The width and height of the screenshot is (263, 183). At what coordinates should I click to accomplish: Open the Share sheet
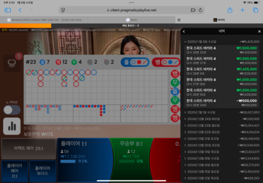(230, 10)
